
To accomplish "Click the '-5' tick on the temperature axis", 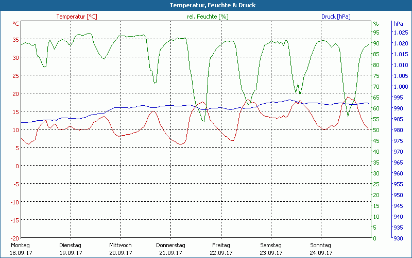I will tap(16, 184).
